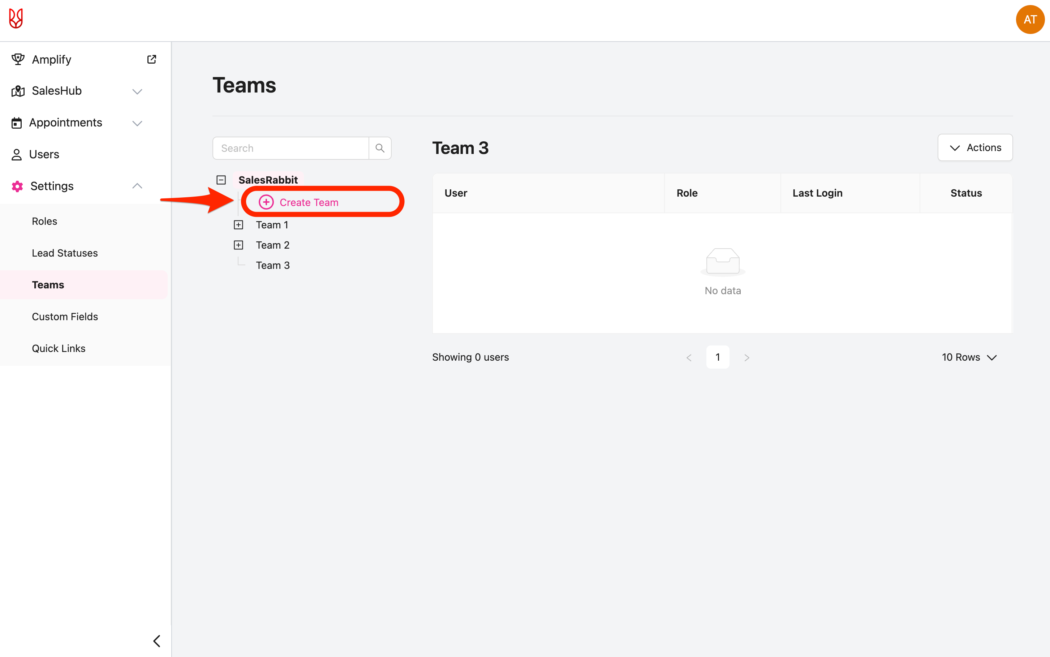This screenshot has height=657, width=1050.
Task: Select Team 3 in the tree
Action: (x=272, y=266)
